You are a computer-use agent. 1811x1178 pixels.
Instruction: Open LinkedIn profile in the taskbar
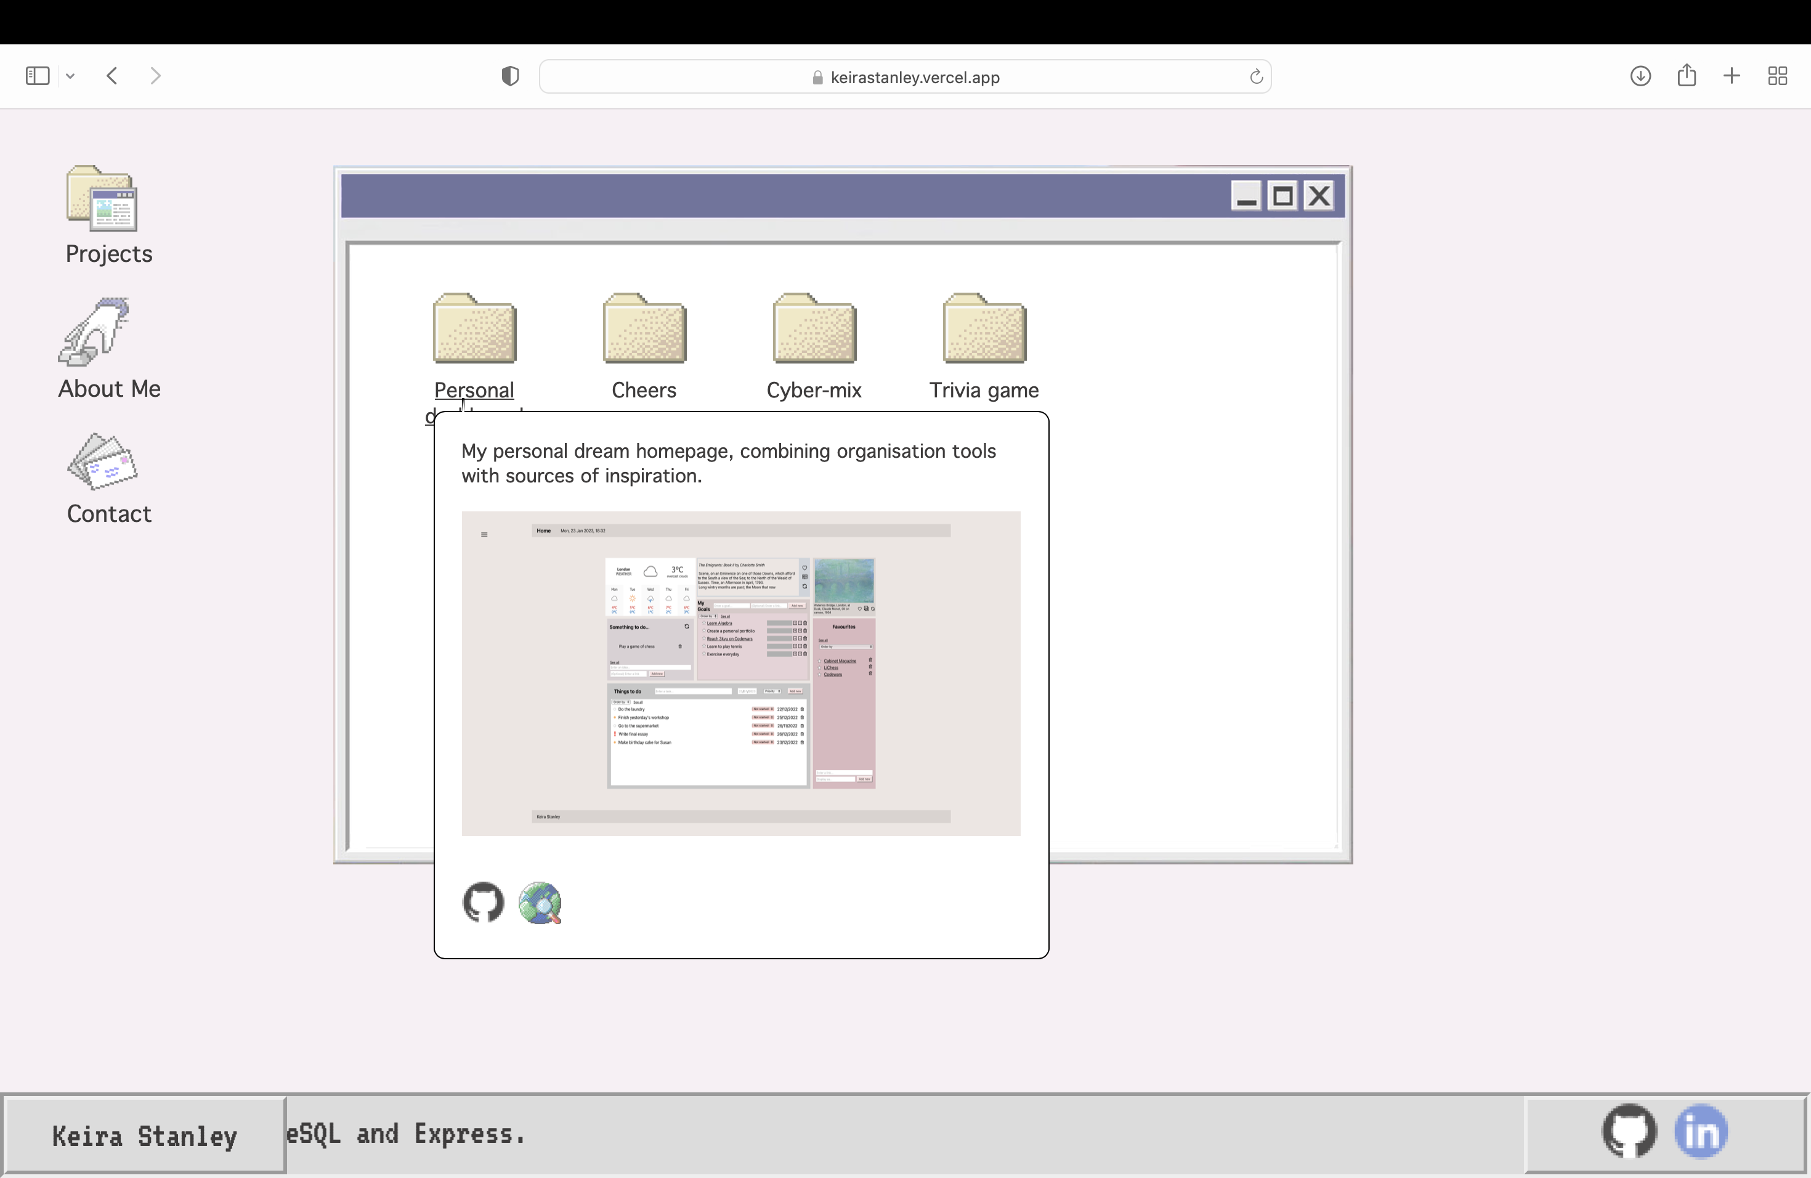point(1701,1132)
